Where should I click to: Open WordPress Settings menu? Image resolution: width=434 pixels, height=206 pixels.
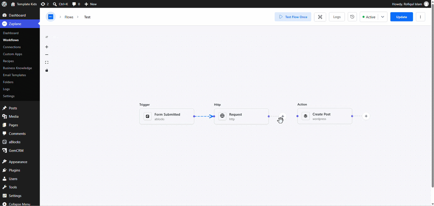click(20, 196)
